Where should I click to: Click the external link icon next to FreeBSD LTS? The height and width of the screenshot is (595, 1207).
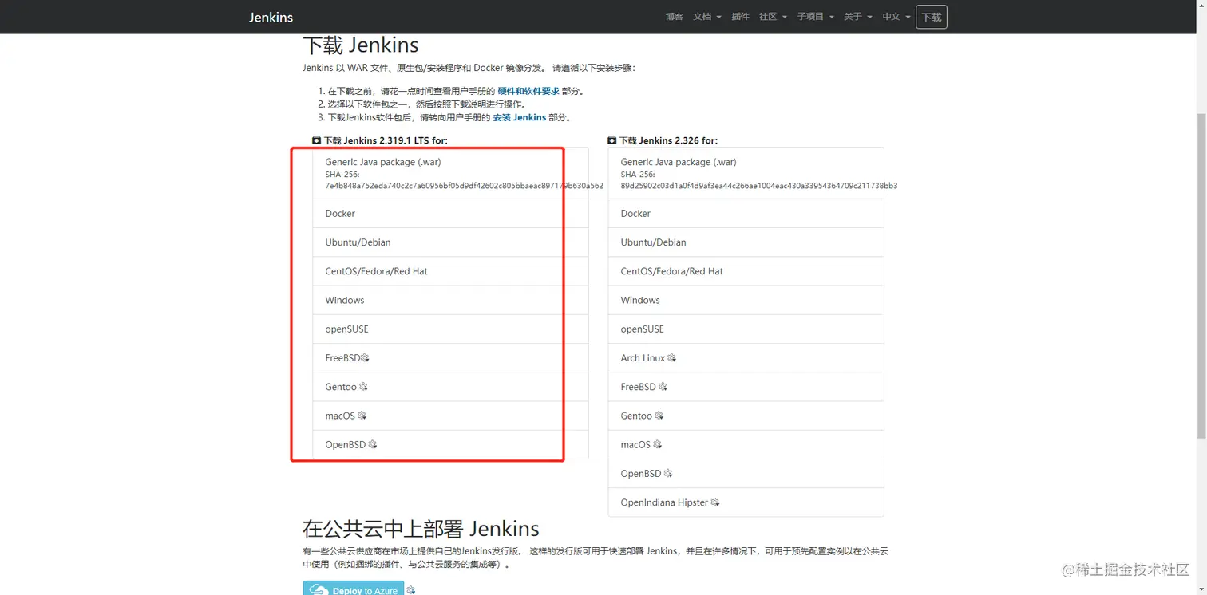click(x=366, y=357)
